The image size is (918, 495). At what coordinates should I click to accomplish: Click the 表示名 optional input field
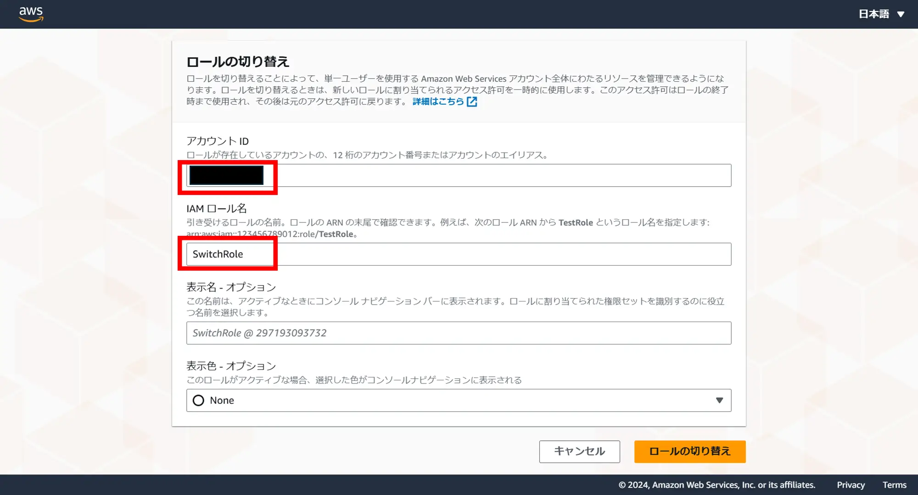[459, 333]
